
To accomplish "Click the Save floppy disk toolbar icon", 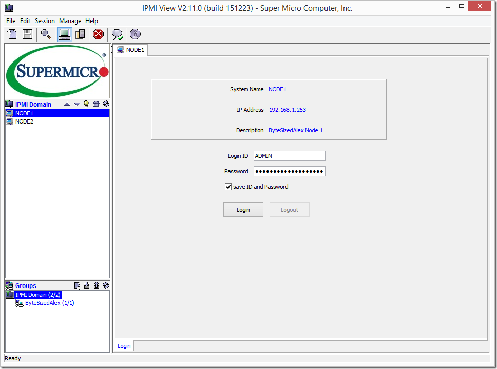I will pos(28,34).
